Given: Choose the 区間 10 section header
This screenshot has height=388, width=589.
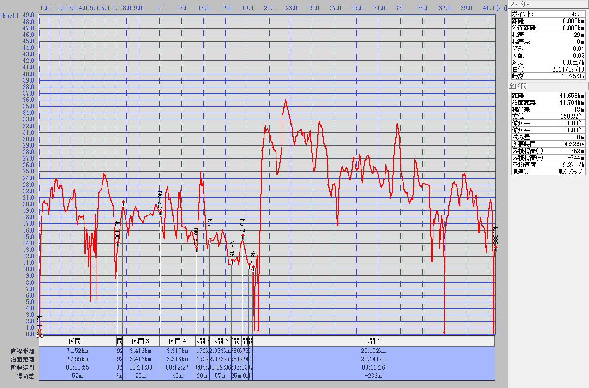Looking at the screenshot, I should pos(373,341).
